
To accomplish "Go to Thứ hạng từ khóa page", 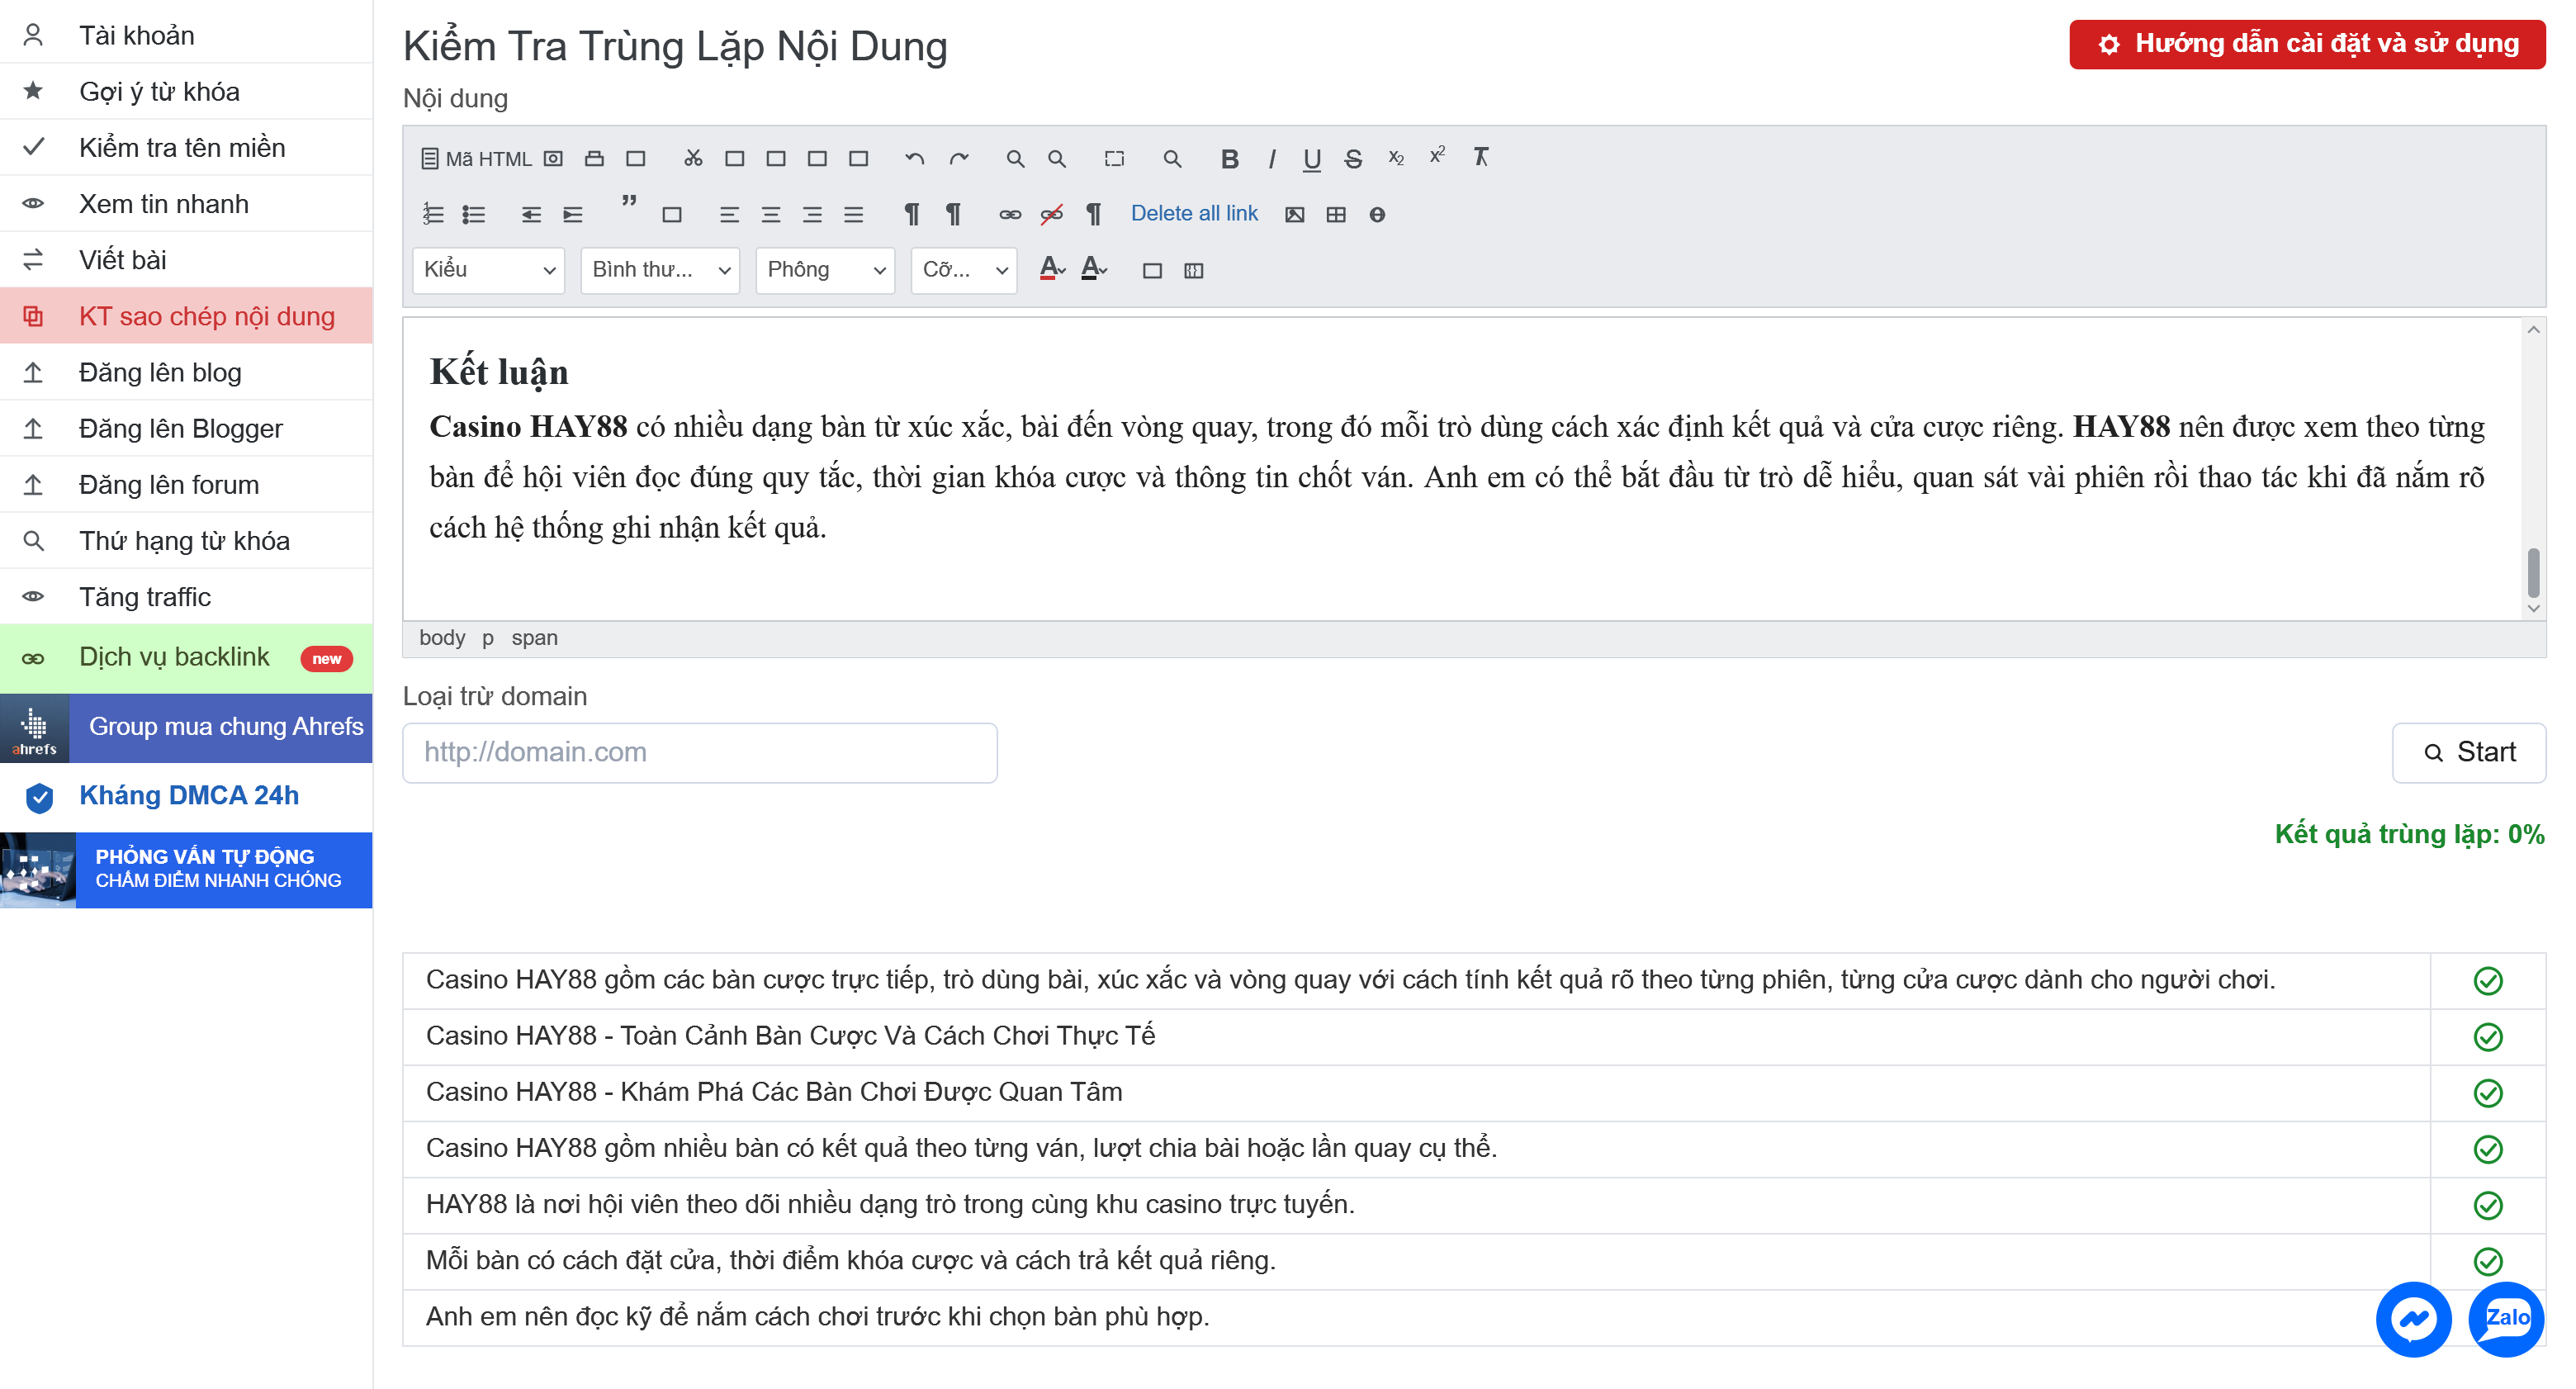I will 186,540.
